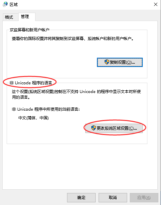Close the 区域 dialog window
This screenshot has height=205, width=161.
156,4
